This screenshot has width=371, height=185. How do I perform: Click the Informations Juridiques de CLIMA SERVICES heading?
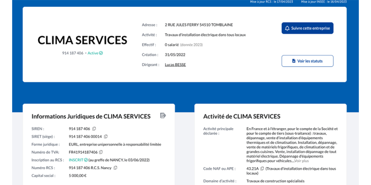coord(91,116)
